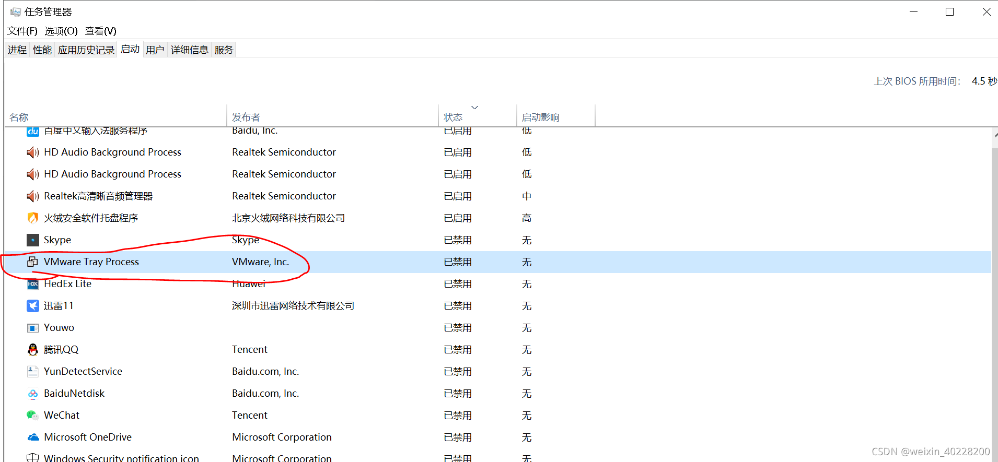Switch to the 应用历史记录 tab
The image size is (998, 462).
point(86,50)
